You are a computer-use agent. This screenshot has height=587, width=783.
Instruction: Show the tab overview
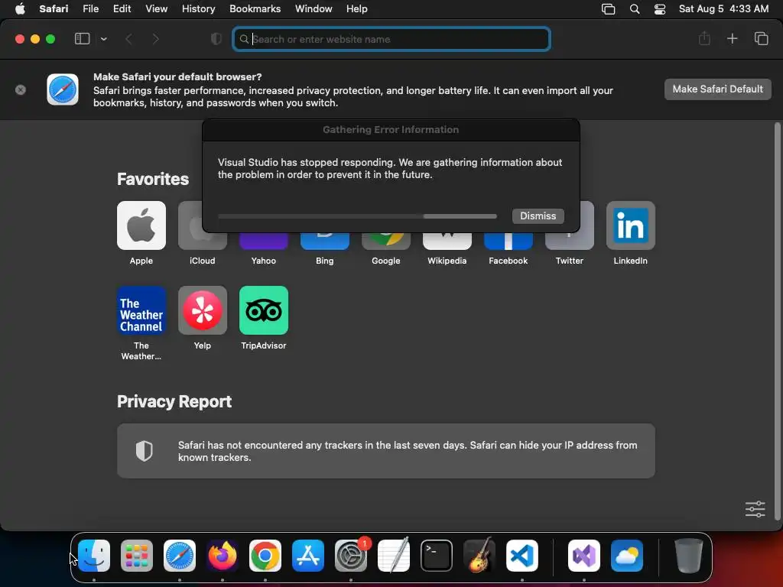[x=761, y=38]
